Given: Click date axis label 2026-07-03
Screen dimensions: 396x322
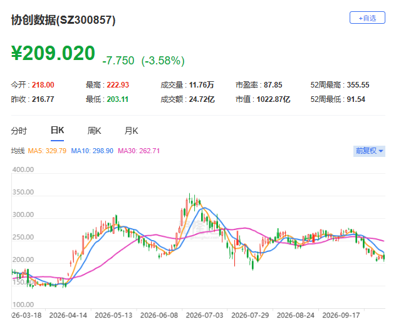Looking at the screenshot, I should tap(204, 315).
